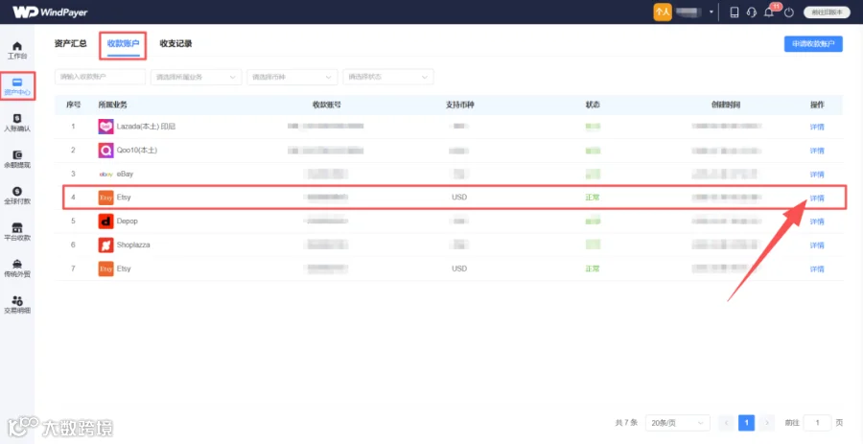Open the currency (币种) filter dropdown

[292, 77]
